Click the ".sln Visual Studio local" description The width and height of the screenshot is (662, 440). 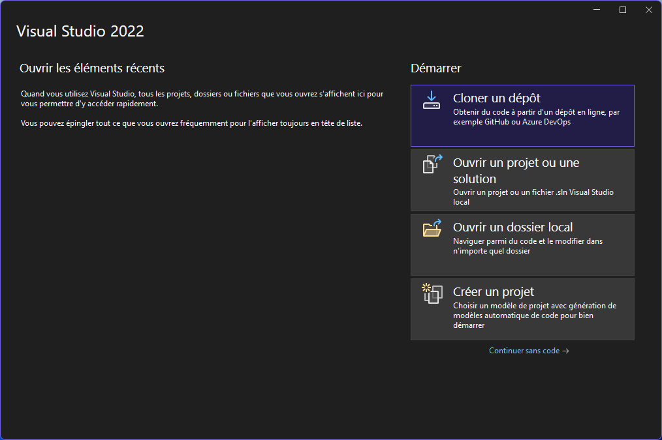point(533,197)
